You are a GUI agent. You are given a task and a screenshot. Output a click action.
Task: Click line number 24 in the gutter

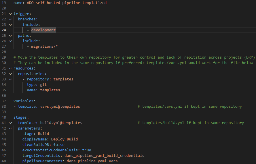coord(4,30)
